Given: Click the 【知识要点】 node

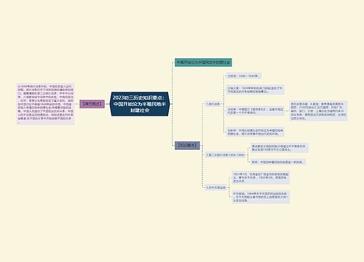Looking at the screenshot, I should click(x=187, y=146).
